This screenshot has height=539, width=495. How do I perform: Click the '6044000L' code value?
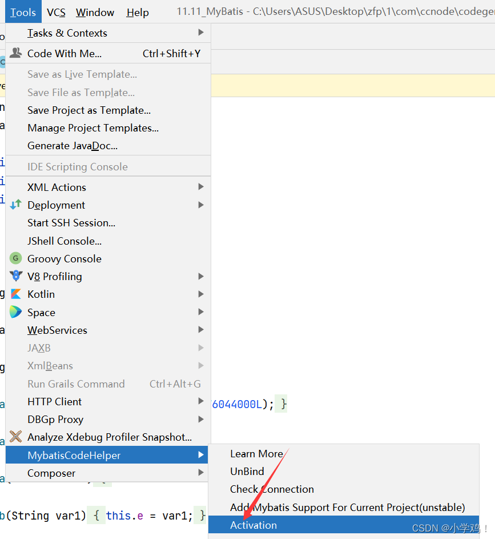[237, 404]
